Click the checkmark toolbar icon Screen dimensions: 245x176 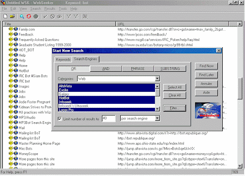click(45, 16)
